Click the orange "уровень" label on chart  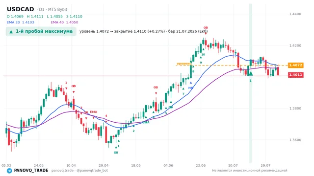tap(184, 64)
